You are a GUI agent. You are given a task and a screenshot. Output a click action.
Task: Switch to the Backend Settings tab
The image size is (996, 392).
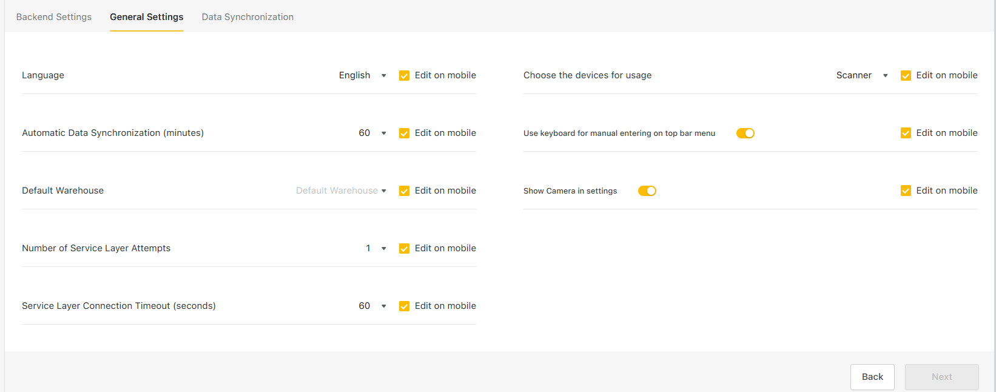click(54, 17)
